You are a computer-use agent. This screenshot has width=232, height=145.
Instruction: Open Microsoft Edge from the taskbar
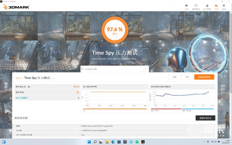coord(113,142)
